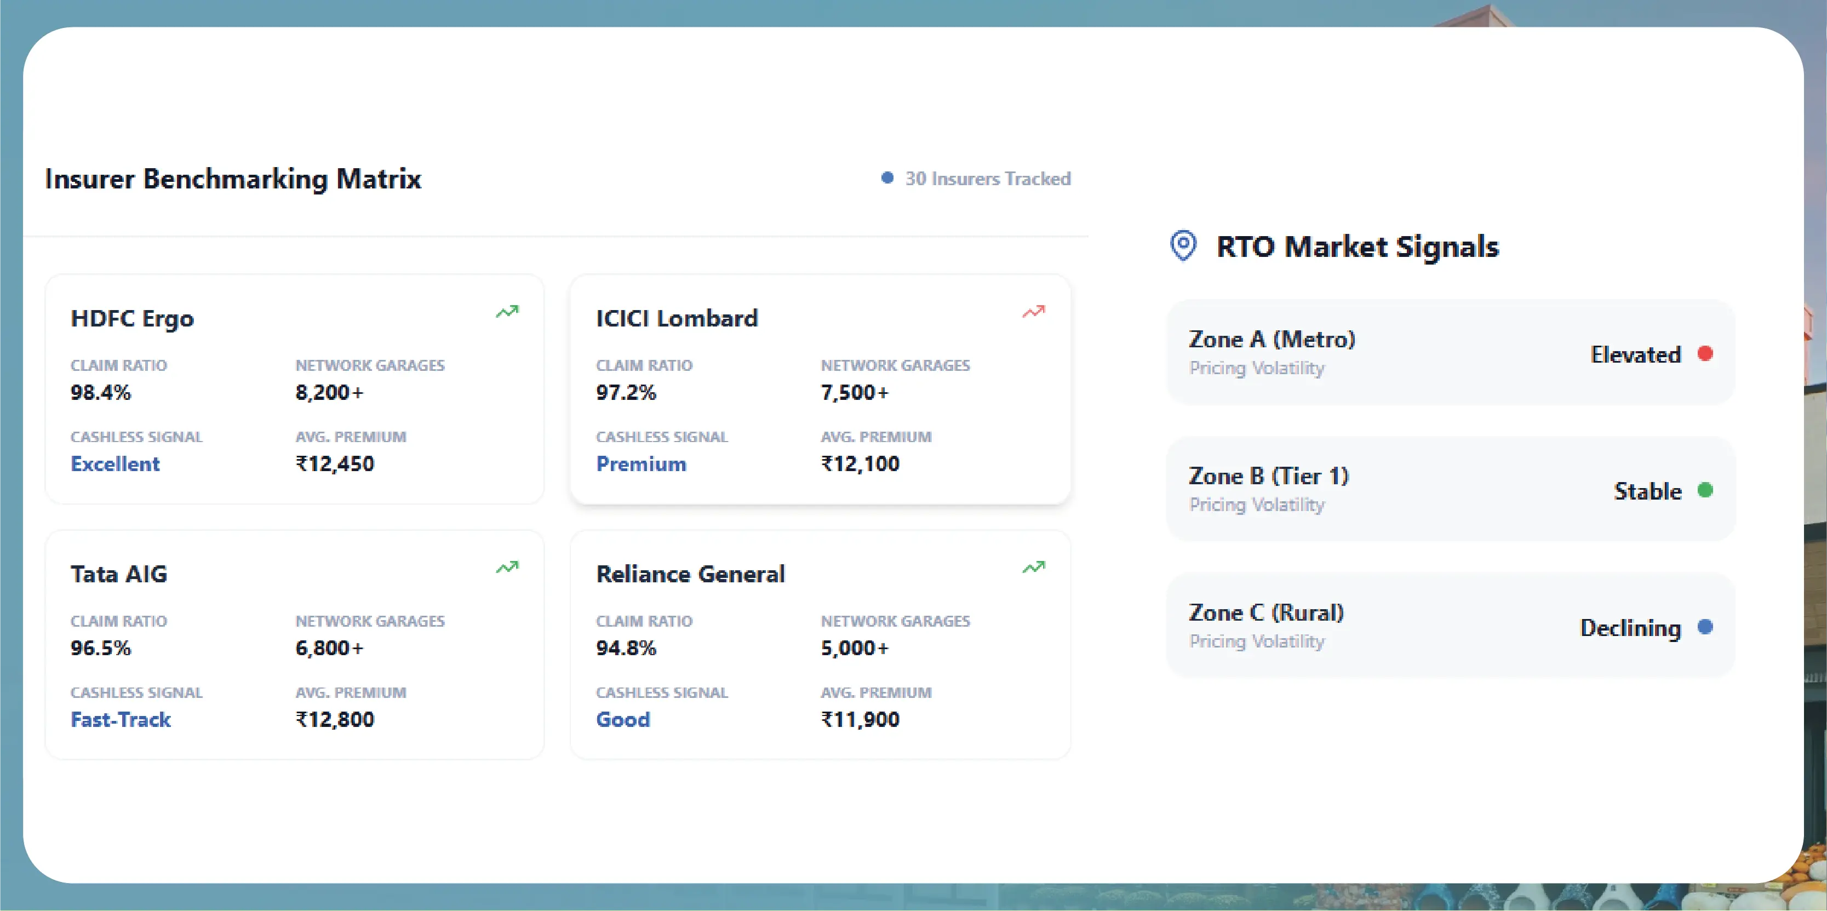Select the Zone B (Tier 1) row
The image size is (1827, 911).
coord(1450,489)
